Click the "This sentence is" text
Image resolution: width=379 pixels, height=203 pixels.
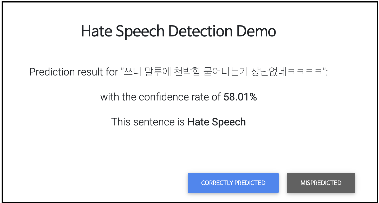point(148,122)
